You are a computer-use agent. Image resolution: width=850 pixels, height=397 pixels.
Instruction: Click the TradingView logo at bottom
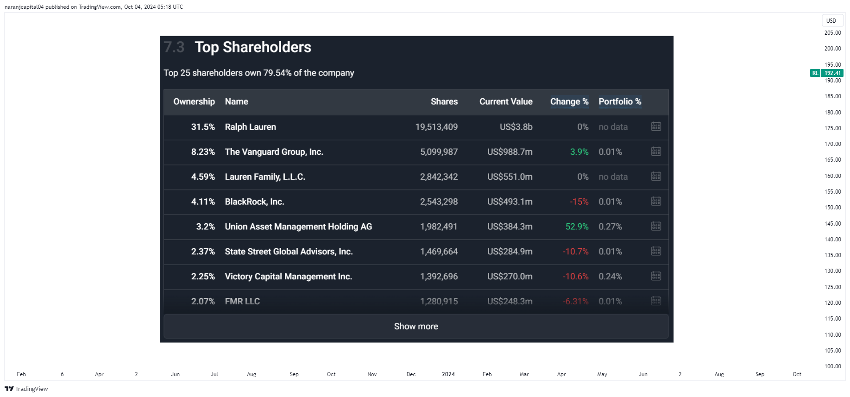tap(26, 389)
